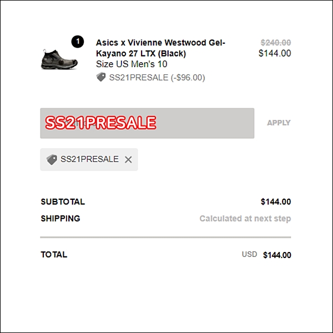Click the discounted $144.00 item price
The width and height of the screenshot is (333, 333).
pos(275,53)
